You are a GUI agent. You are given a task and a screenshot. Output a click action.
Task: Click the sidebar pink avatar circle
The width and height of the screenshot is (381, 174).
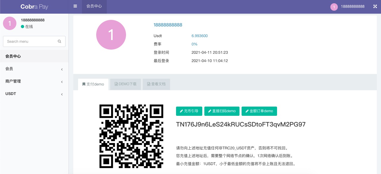[x=10, y=23]
